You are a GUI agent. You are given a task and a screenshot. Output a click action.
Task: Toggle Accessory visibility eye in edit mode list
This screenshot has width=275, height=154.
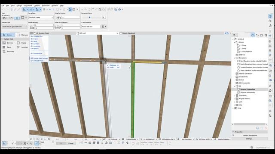pos(32,46)
